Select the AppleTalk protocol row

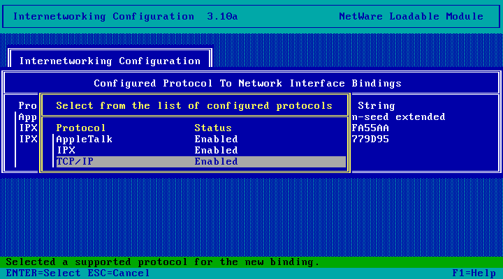click(x=201, y=139)
